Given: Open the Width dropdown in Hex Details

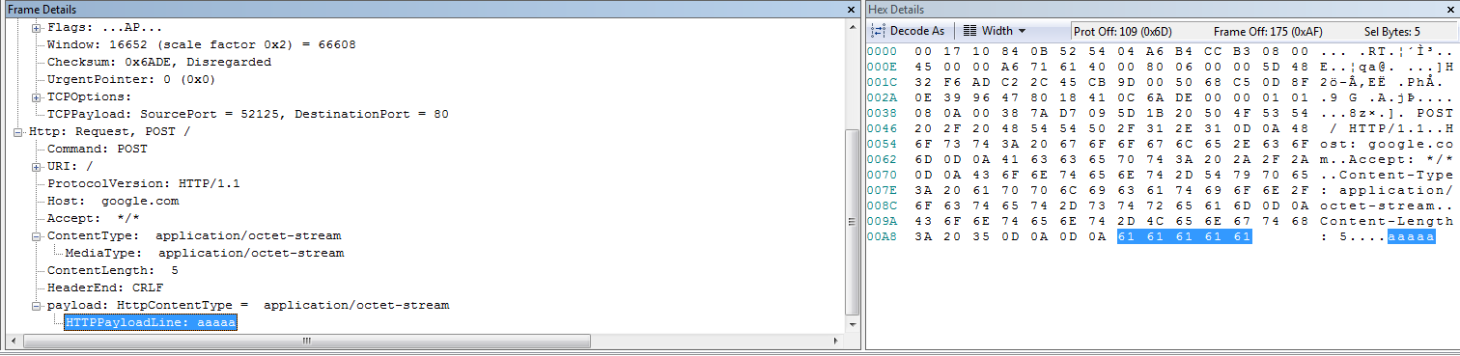Looking at the screenshot, I should pyautogui.click(x=995, y=31).
